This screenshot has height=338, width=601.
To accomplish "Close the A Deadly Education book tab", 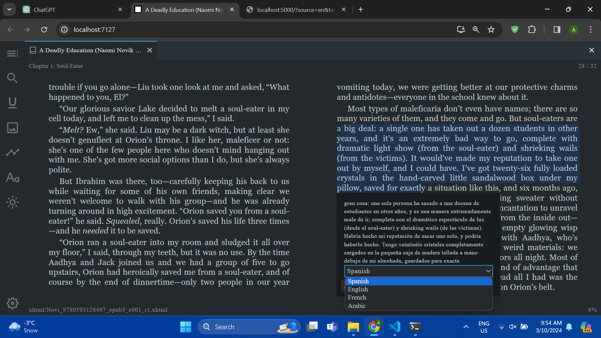I will 150,50.
